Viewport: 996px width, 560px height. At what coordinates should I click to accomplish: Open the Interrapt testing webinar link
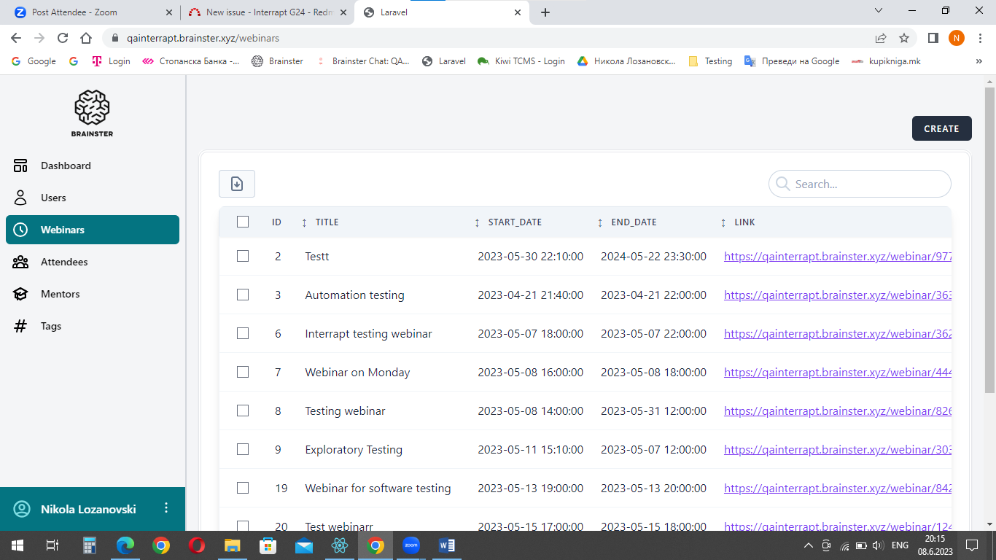click(x=837, y=334)
